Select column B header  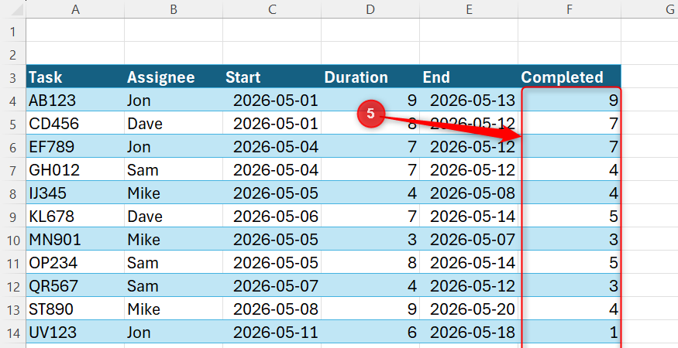pos(174,9)
